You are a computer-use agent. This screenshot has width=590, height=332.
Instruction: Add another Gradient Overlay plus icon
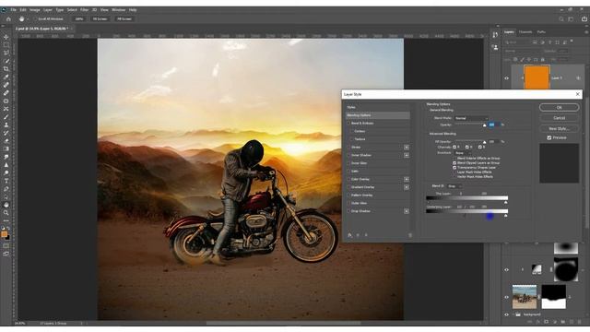407,187
